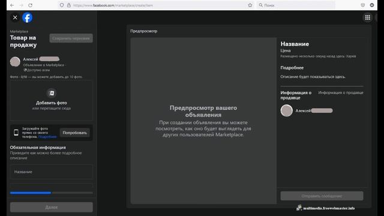Click the phone icon in upload banner
This screenshot has width=384, height=216.
[16, 133]
